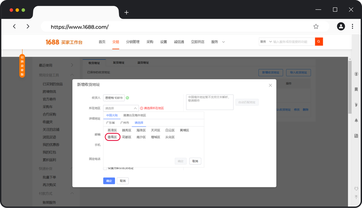The image size is (362, 208).
Task: Open a new browser tab
Action: [x=126, y=12]
